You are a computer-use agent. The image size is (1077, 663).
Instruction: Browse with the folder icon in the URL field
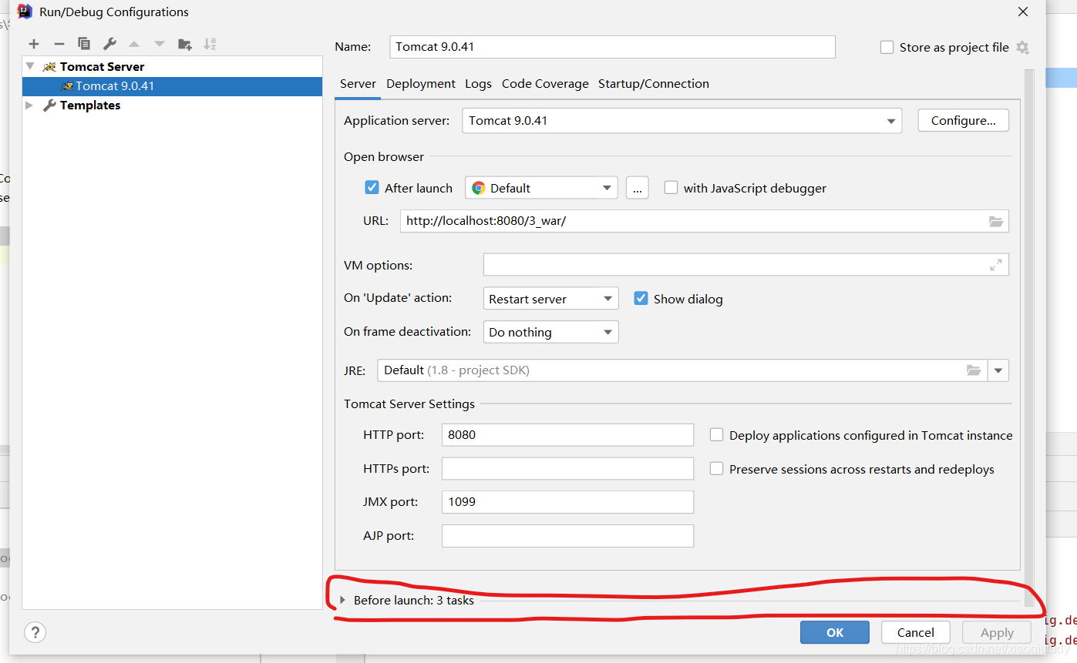click(996, 222)
